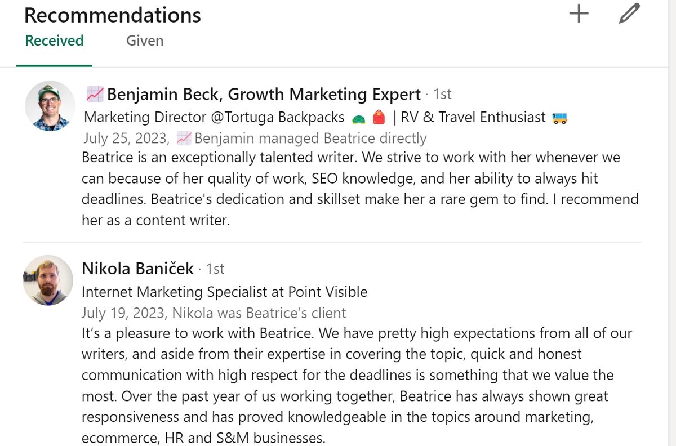The height and width of the screenshot is (446, 676).
Task: Click Nikola Baniček's profile photo
Action: [x=48, y=280]
